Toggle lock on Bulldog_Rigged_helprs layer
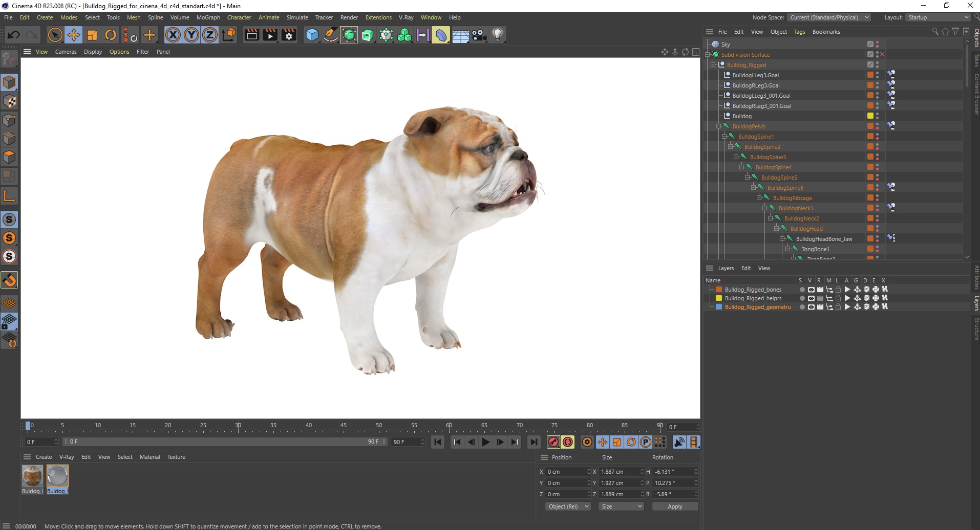Image resolution: width=980 pixels, height=530 pixels. (838, 298)
